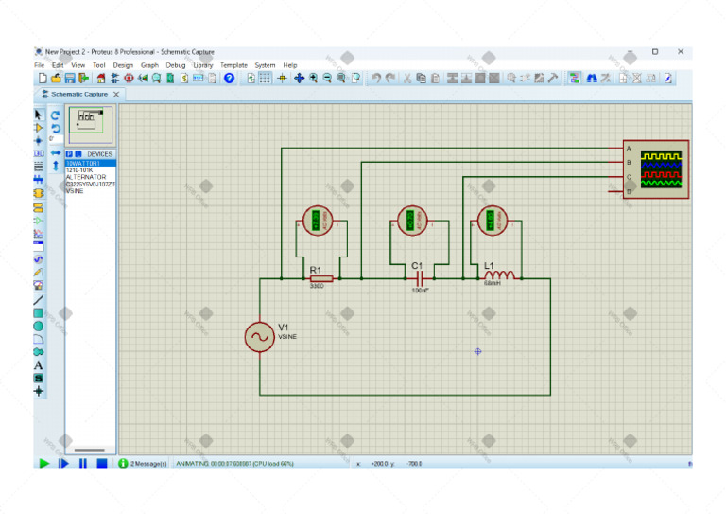Viewport: 726px width, 514px height.
Task: Close the Schematic Capture tab
Action: [x=116, y=95]
